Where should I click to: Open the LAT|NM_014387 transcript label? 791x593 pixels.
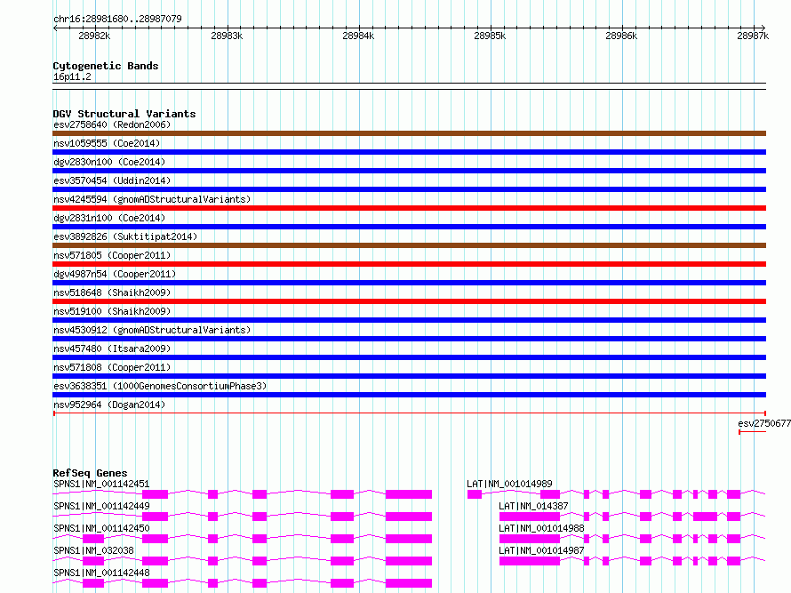534,506
